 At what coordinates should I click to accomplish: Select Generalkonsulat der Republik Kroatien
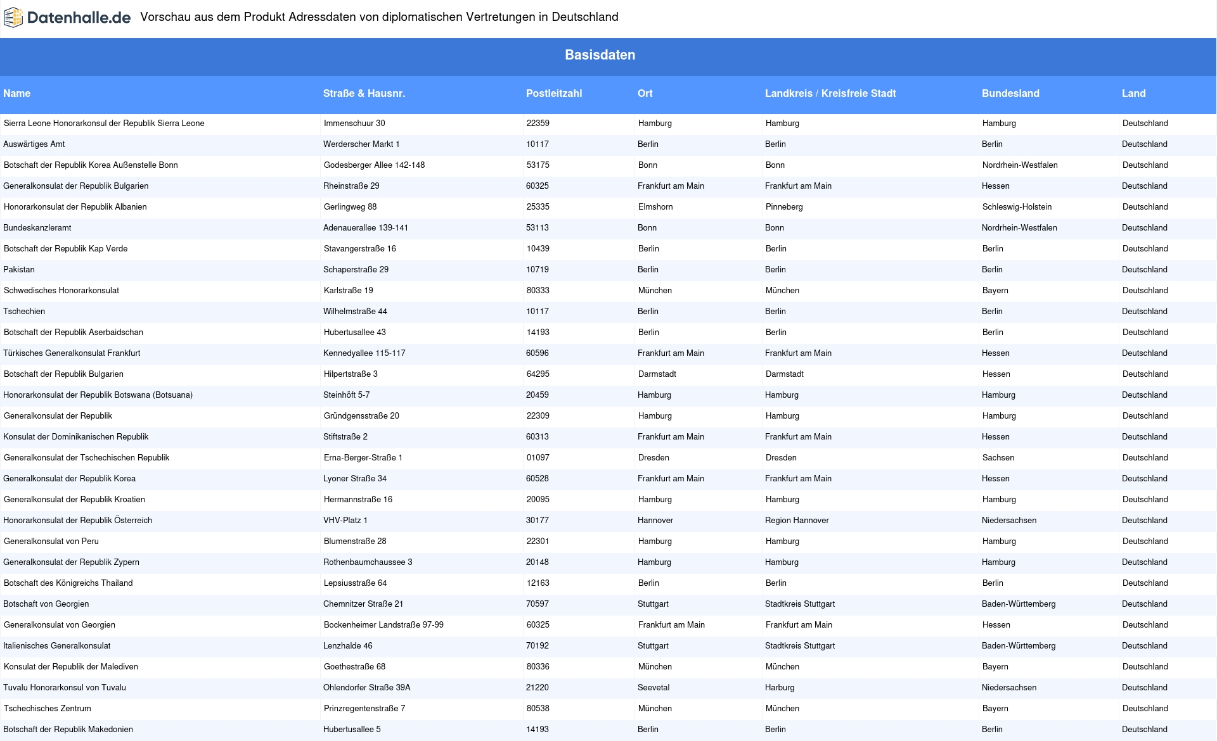74,499
